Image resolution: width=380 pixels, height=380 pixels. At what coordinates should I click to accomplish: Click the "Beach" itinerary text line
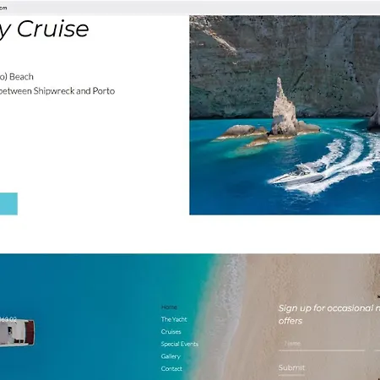pos(17,77)
